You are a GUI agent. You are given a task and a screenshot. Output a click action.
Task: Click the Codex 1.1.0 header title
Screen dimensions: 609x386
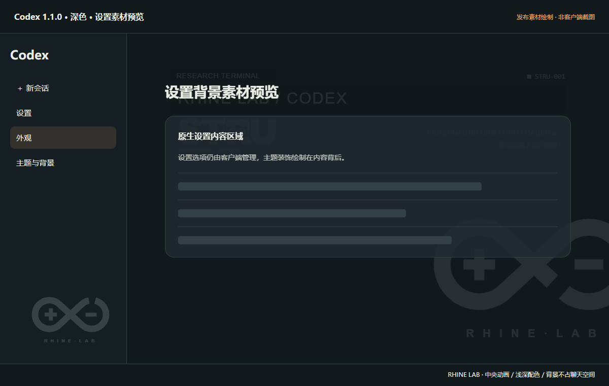79,17
